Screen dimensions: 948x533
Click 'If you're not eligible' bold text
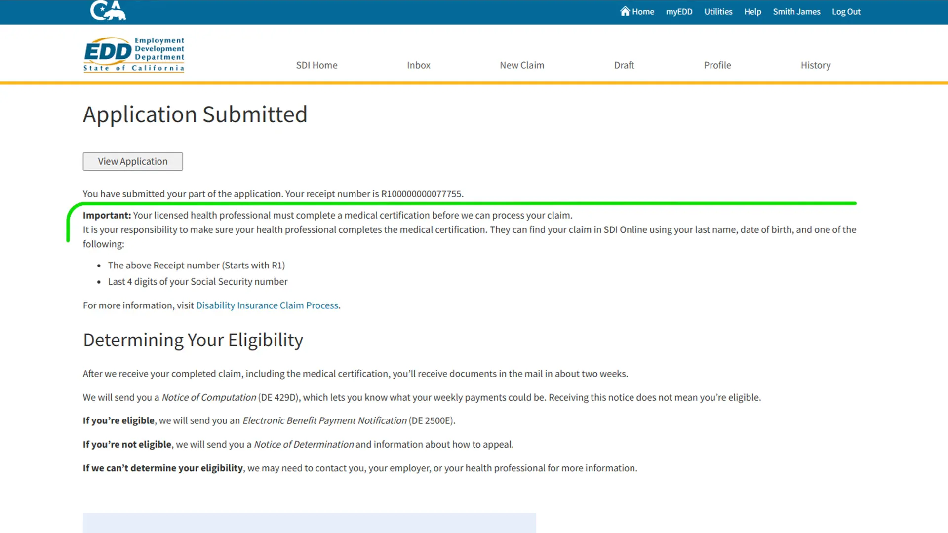coord(127,444)
